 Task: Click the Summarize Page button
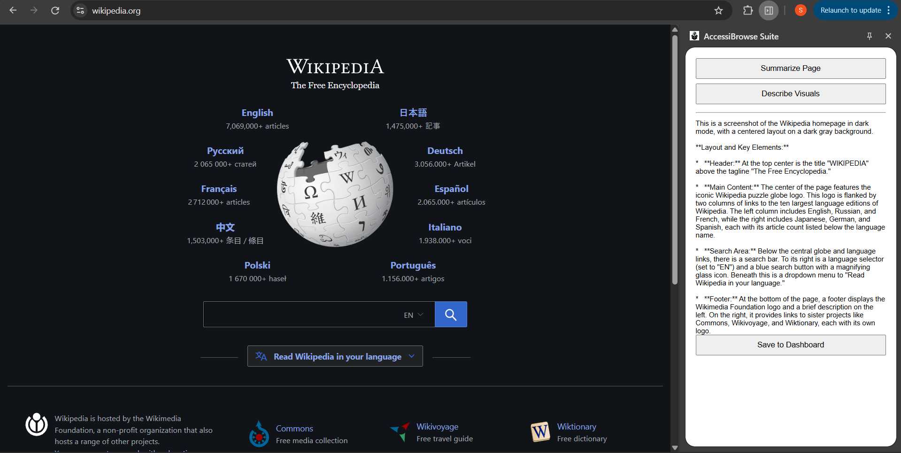click(x=791, y=69)
